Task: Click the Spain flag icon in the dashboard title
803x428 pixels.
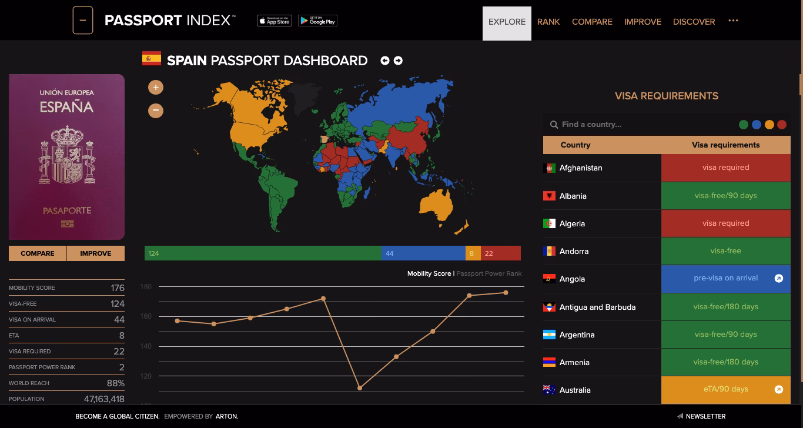Action: 152,58
